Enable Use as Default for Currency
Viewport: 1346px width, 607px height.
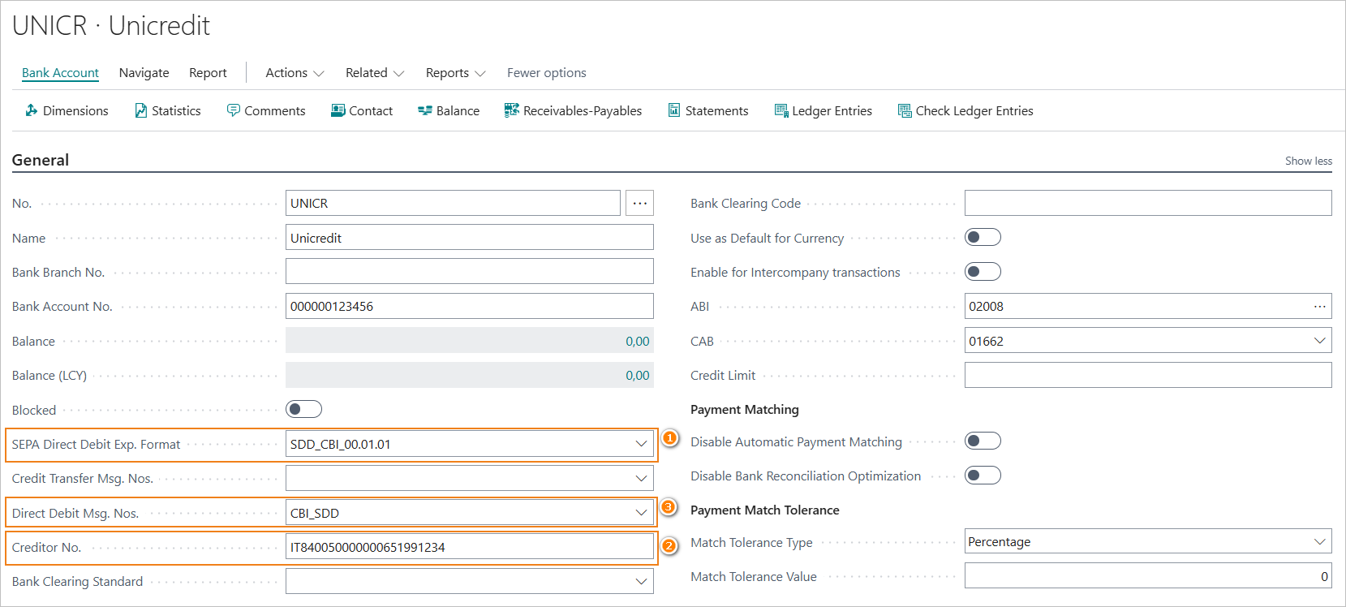point(983,238)
